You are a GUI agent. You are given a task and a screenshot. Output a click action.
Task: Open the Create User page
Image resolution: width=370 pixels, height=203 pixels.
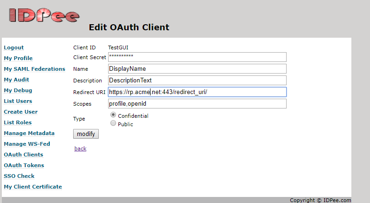pyautogui.click(x=21, y=112)
